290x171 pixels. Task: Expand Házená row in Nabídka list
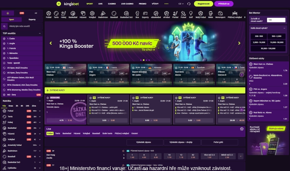click(x=40, y=134)
